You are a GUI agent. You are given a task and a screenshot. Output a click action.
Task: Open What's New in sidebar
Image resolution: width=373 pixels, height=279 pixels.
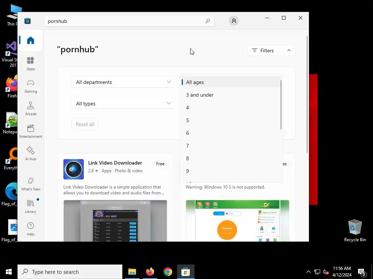click(x=31, y=184)
